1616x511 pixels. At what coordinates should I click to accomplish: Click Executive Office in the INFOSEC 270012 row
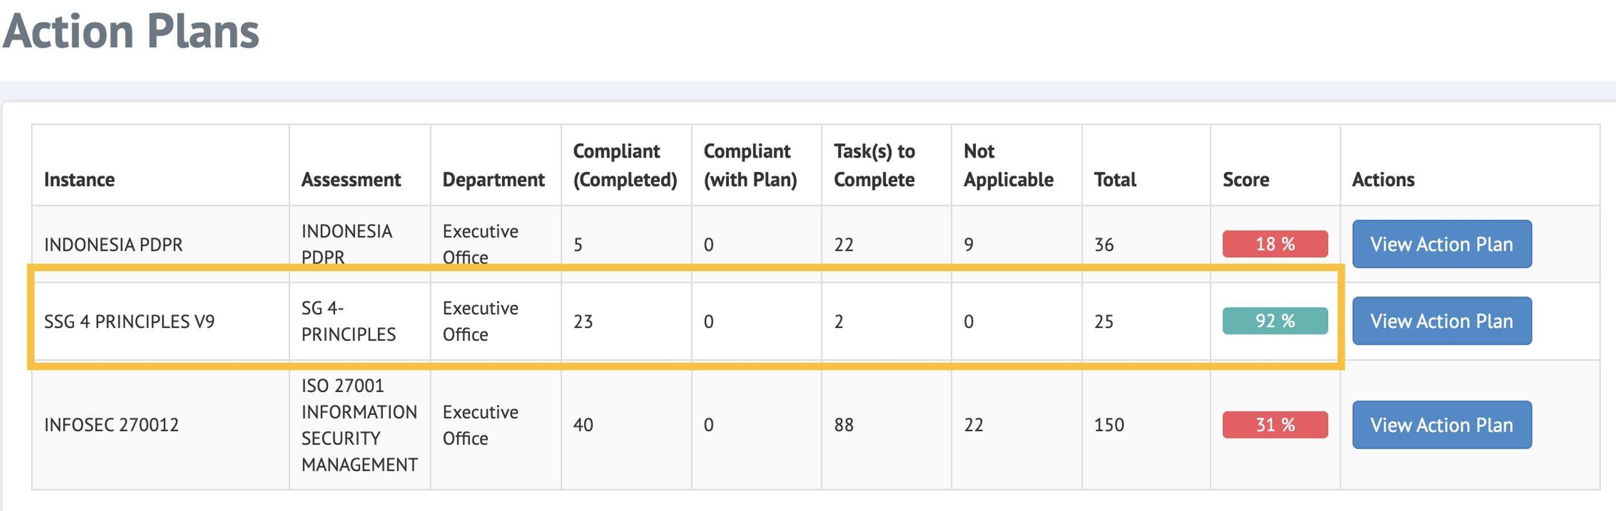480,425
